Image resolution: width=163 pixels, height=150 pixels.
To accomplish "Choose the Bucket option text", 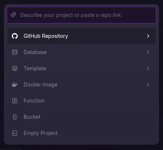I will (32, 117).
